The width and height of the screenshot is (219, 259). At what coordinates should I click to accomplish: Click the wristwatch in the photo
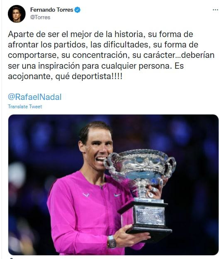[x=112, y=242]
